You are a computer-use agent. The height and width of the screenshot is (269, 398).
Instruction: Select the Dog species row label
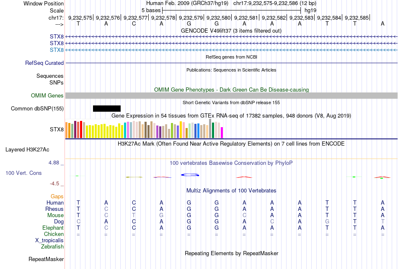59,222
